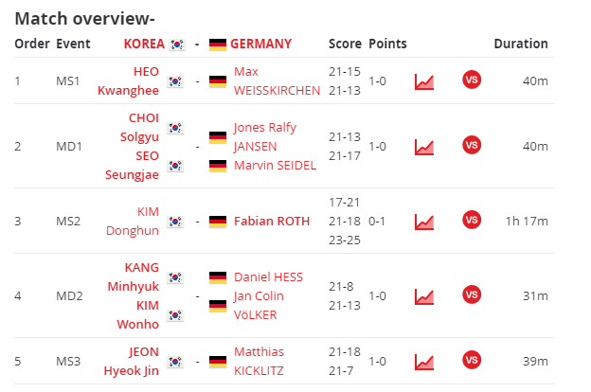Click the VS icon in the Matthias KICKLITZ row
The image size is (591, 392).
pyautogui.click(x=472, y=360)
